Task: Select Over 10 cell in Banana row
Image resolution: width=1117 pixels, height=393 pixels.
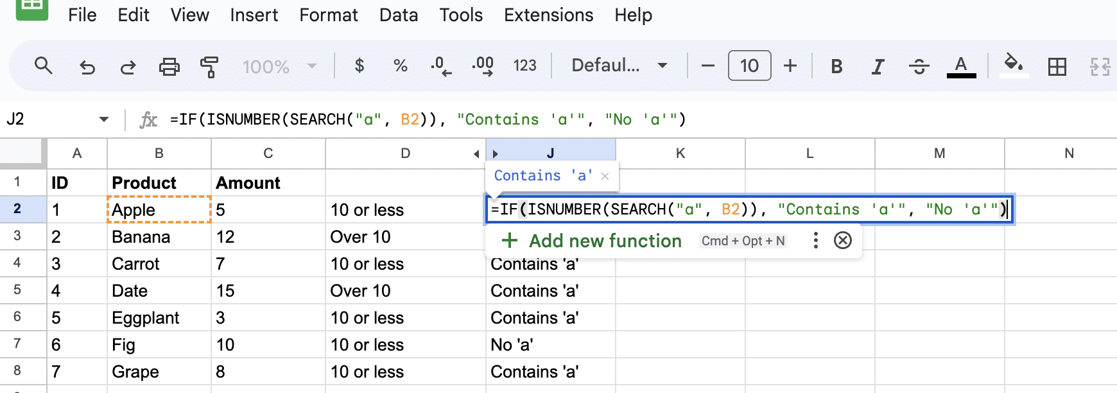Action: (406, 237)
